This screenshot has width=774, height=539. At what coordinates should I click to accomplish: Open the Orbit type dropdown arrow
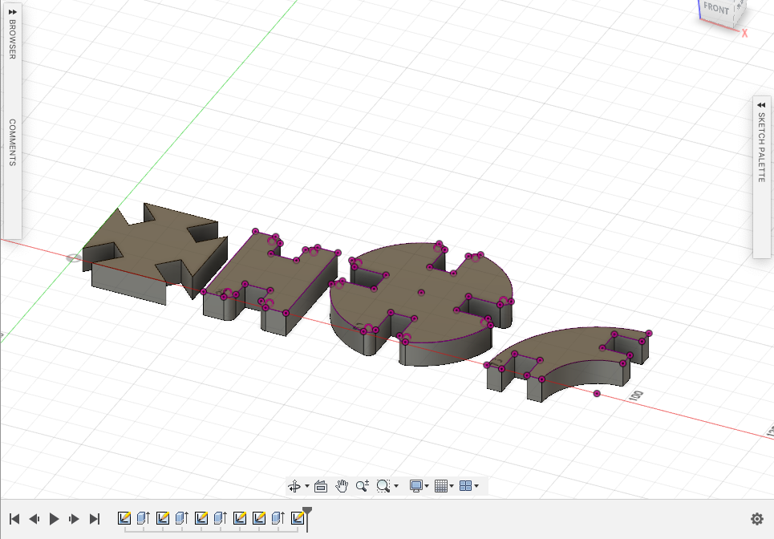[307, 486]
